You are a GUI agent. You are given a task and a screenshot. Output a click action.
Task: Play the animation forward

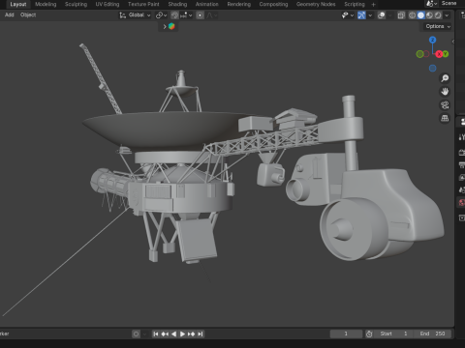click(x=182, y=334)
